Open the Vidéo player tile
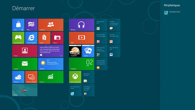Viewport: 195px width, 110px height. [82, 38]
